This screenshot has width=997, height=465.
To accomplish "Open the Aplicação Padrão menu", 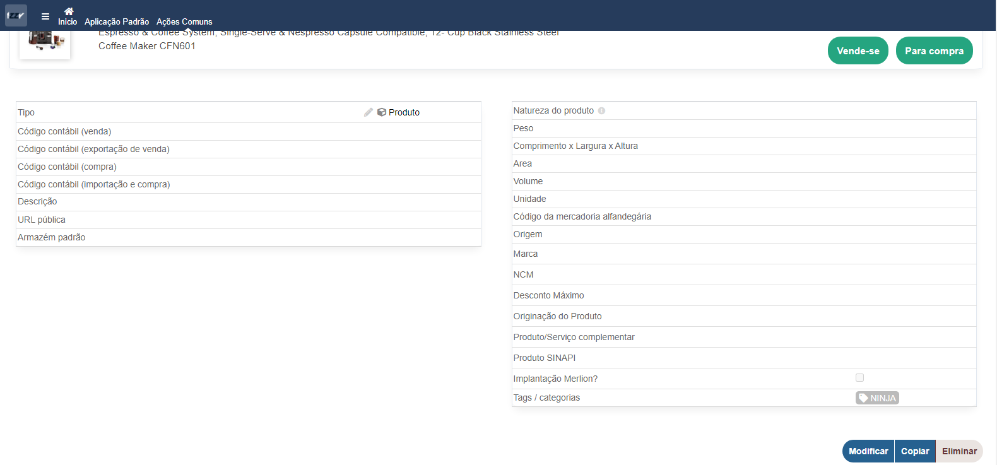I will click(117, 21).
